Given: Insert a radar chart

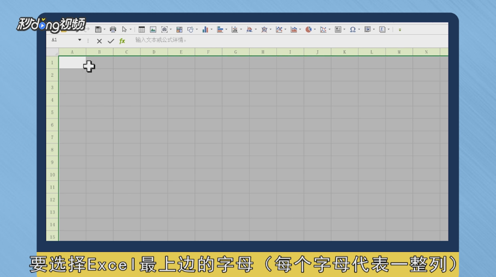Looking at the screenshot, I should pyautogui.click(x=264, y=29).
